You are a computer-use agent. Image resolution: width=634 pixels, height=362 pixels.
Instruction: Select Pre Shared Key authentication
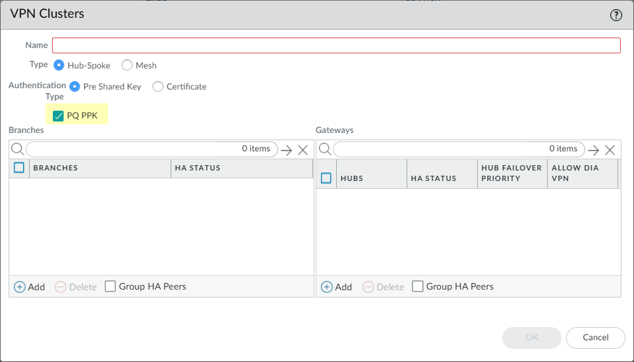pyautogui.click(x=75, y=86)
